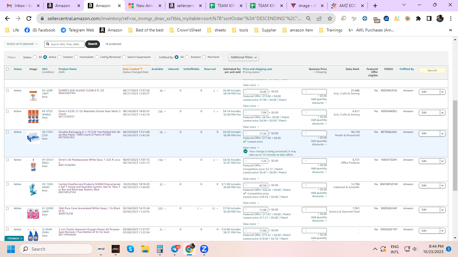This screenshot has height=257, width=458.
Task: Open the LOG IN extension icon
Action: (354, 18)
